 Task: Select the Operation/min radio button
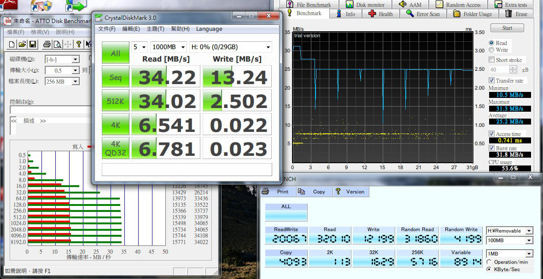pyautogui.click(x=489, y=262)
